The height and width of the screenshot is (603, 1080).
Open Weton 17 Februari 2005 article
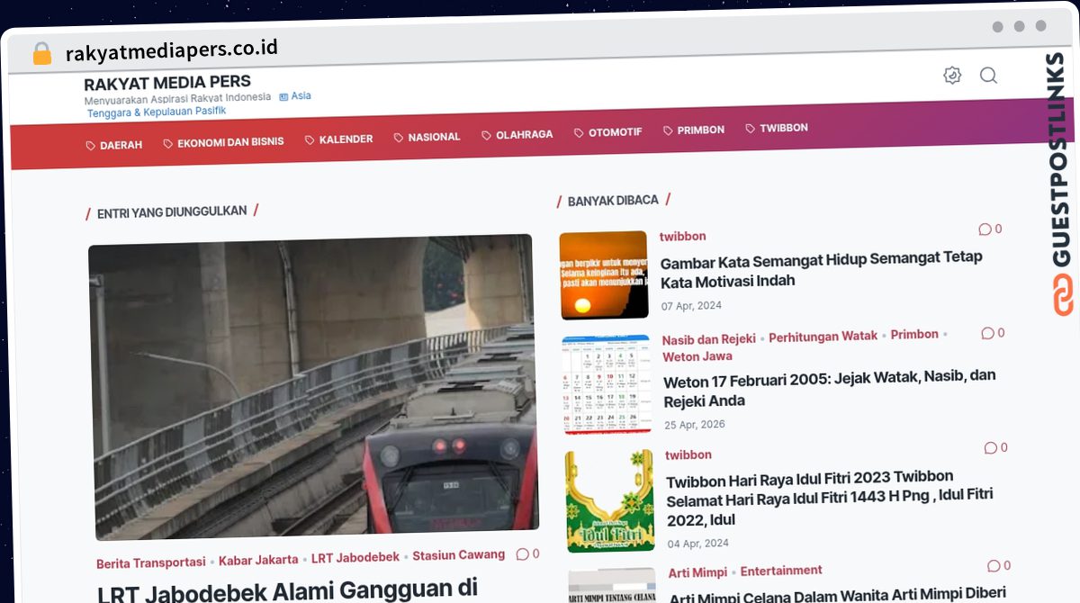830,388
